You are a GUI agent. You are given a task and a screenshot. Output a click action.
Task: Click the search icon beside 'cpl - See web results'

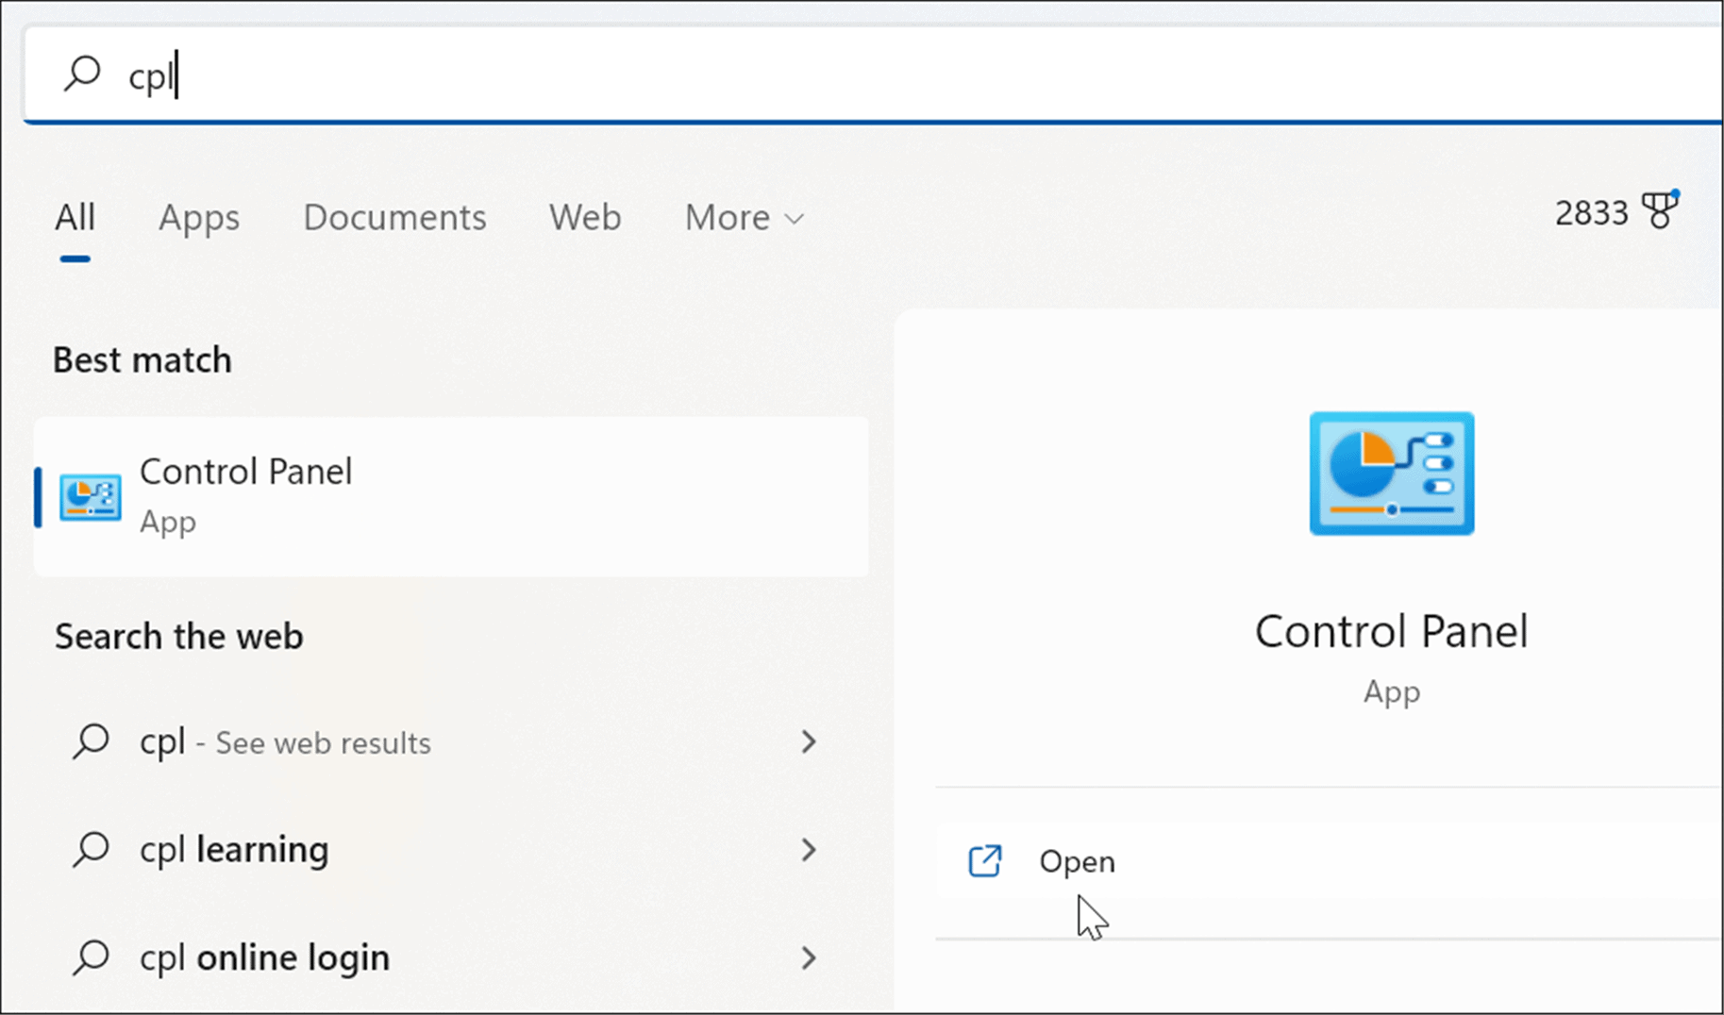(91, 742)
